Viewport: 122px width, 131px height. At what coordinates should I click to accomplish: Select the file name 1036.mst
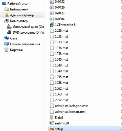point(62,48)
